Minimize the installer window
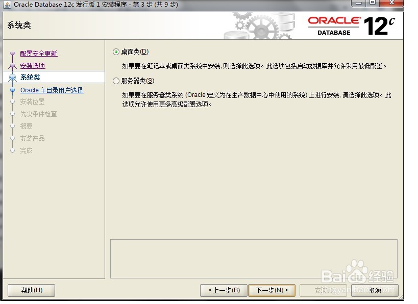418x304 pixels. tap(359, 3)
